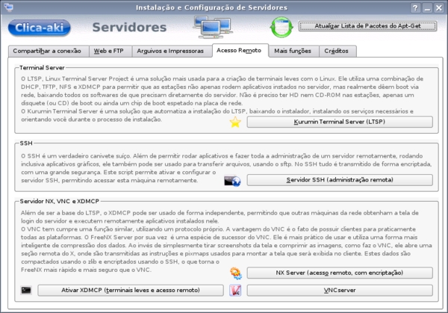Click Atualizar Lista de Pacotes do Apt-Get
The height and width of the screenshot is (313, 448).
pyautogui.click(x=367, y=26)
